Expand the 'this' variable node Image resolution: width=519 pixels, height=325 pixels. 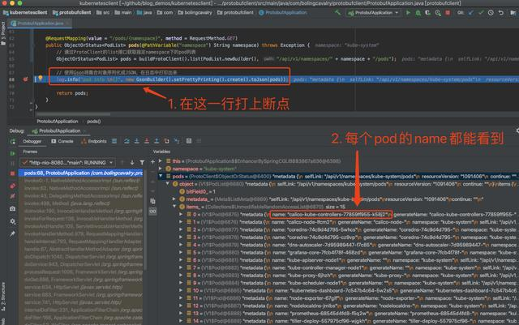point(161,160)
